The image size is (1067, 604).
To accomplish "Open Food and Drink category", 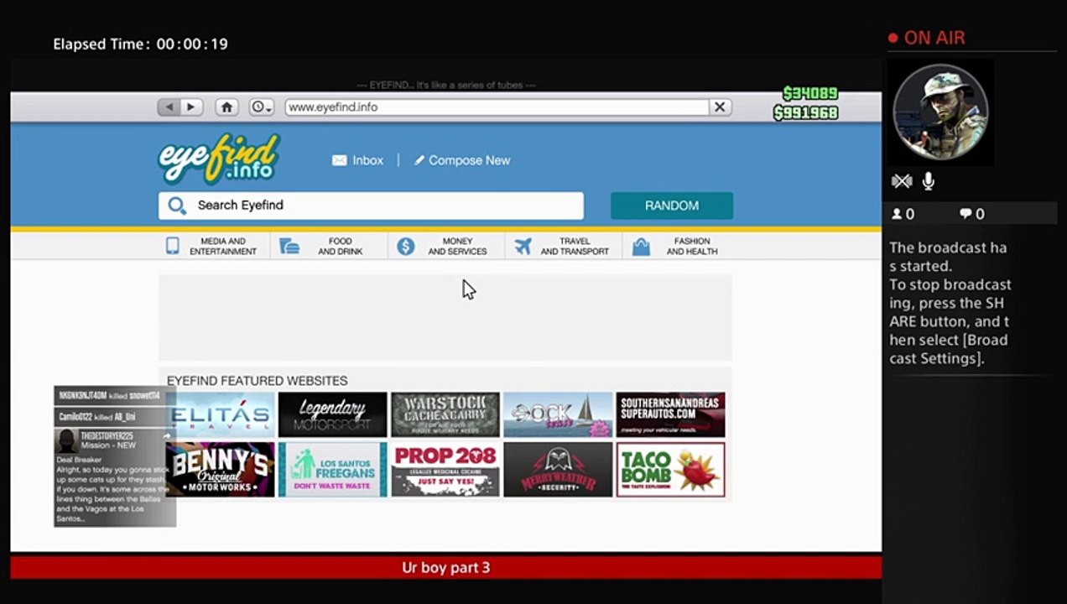I will click(330, 247).
